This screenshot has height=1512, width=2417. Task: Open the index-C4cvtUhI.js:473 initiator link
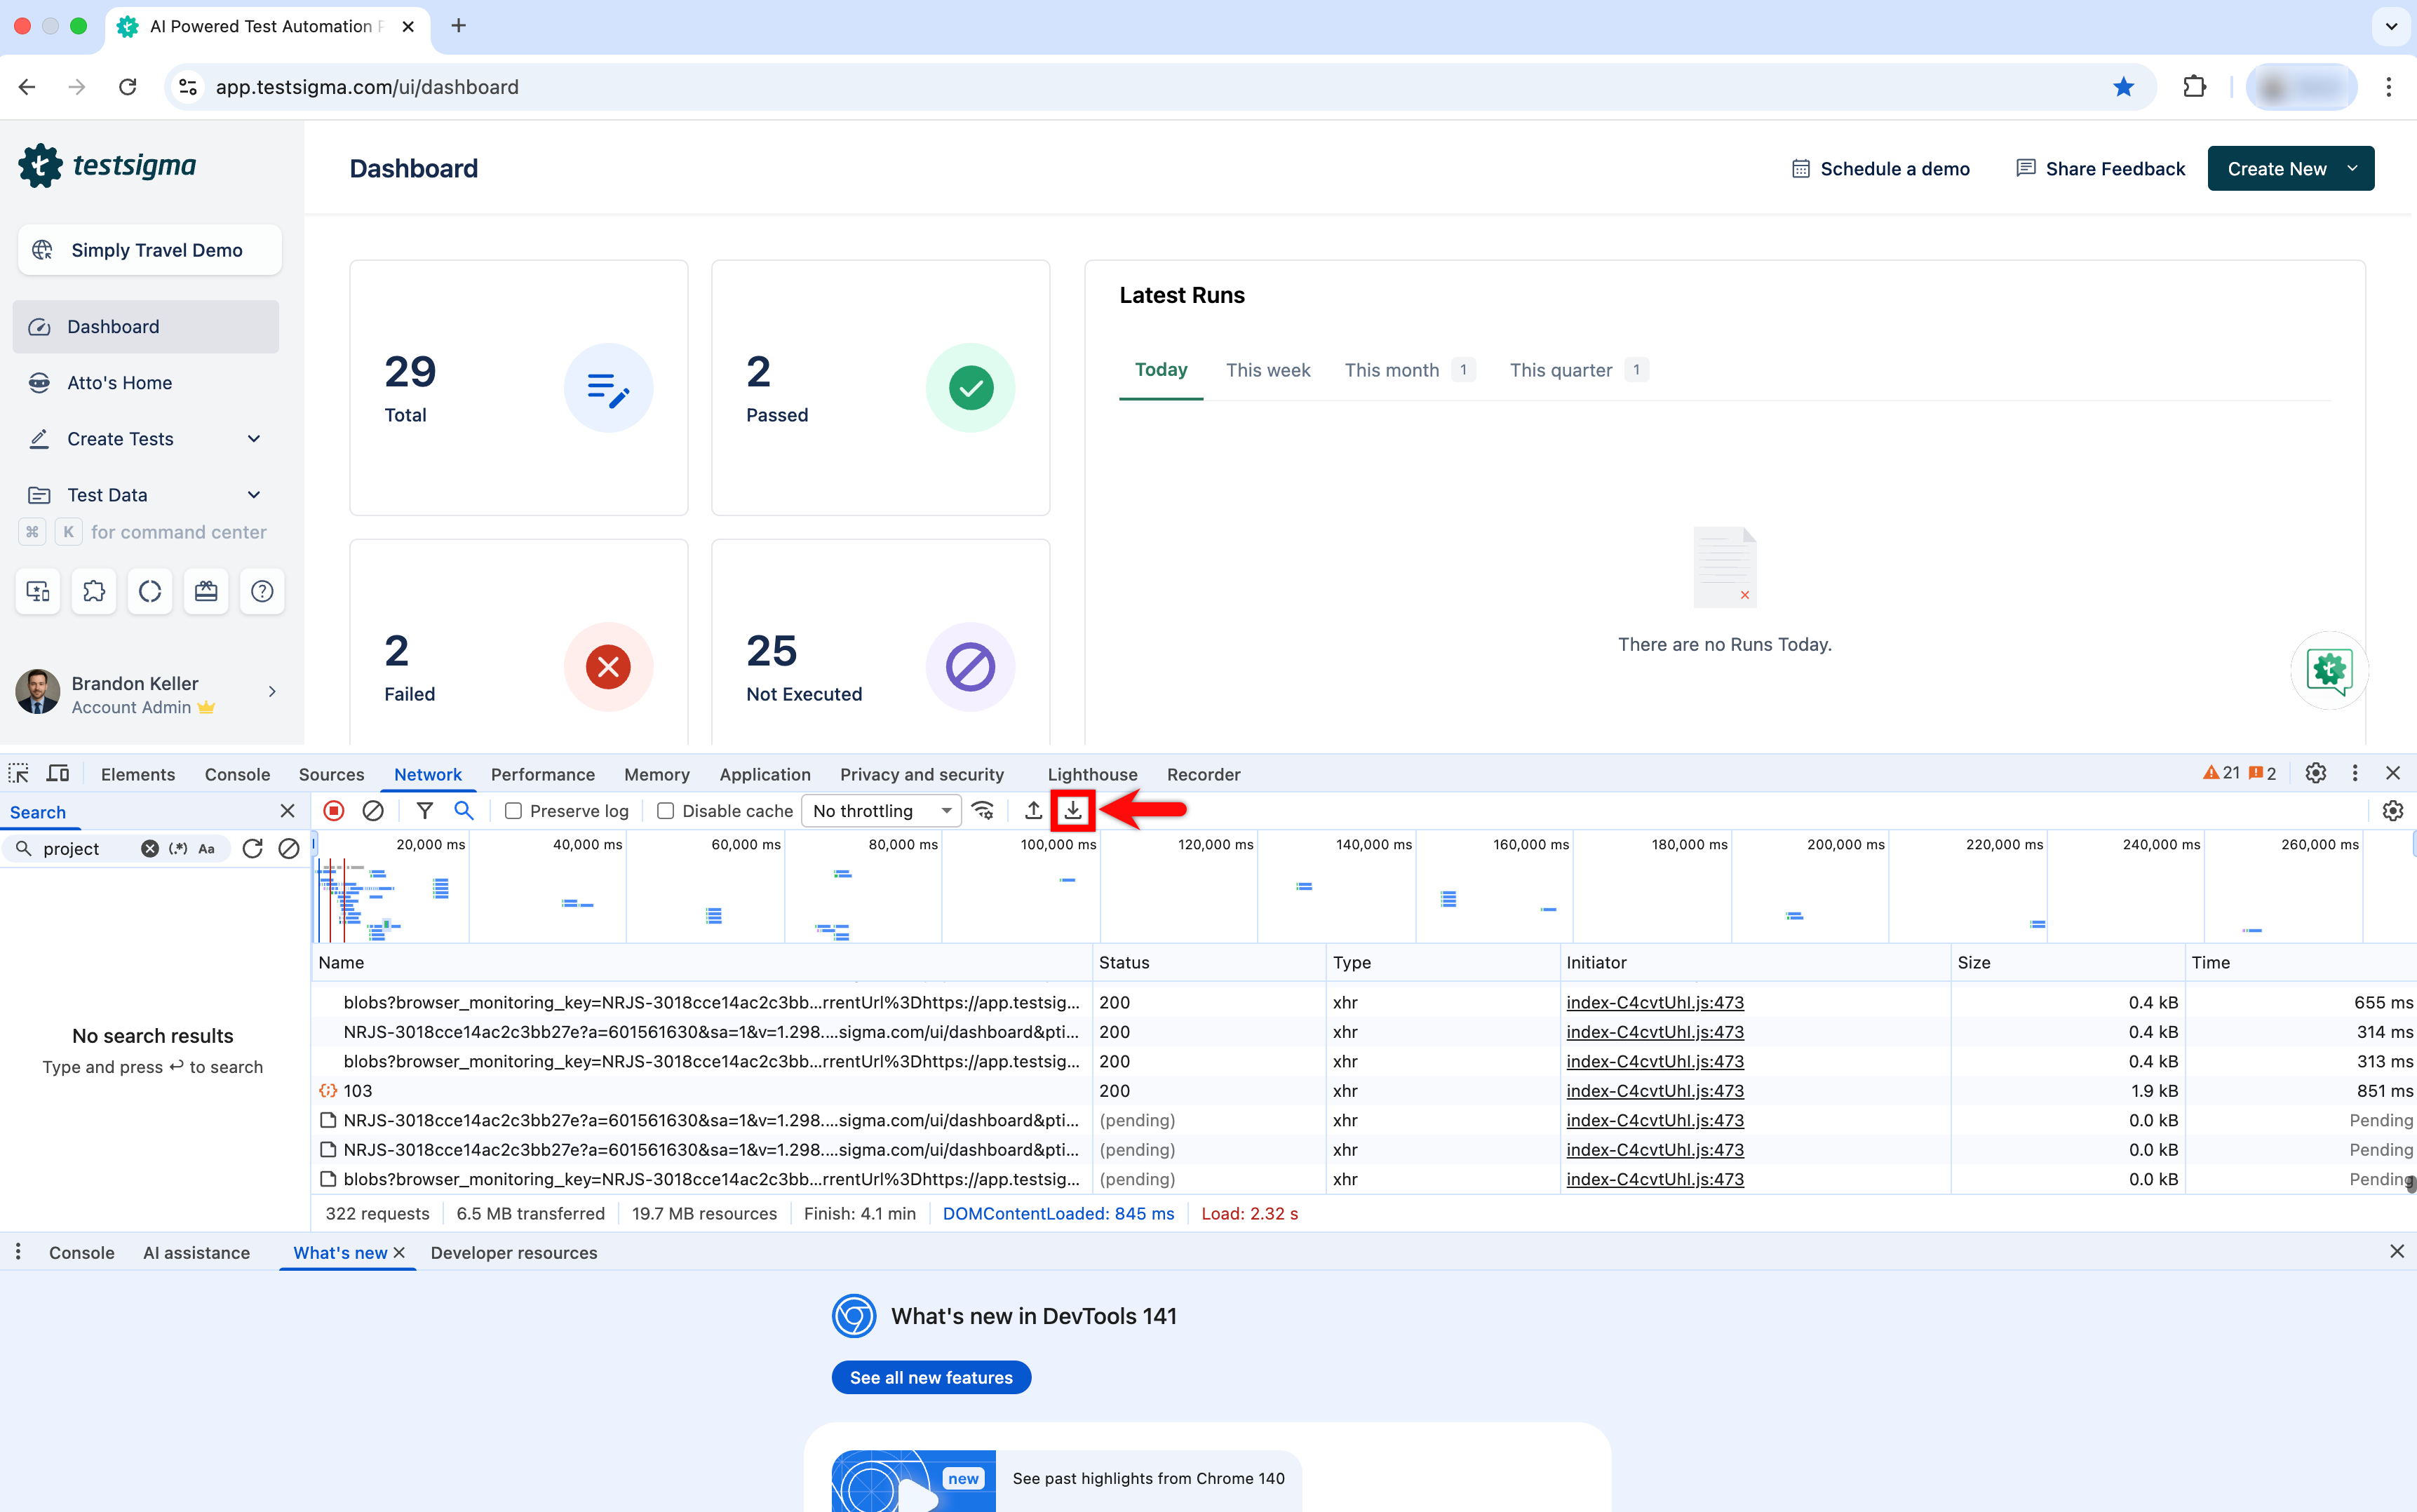(x=1654, y=1002)
